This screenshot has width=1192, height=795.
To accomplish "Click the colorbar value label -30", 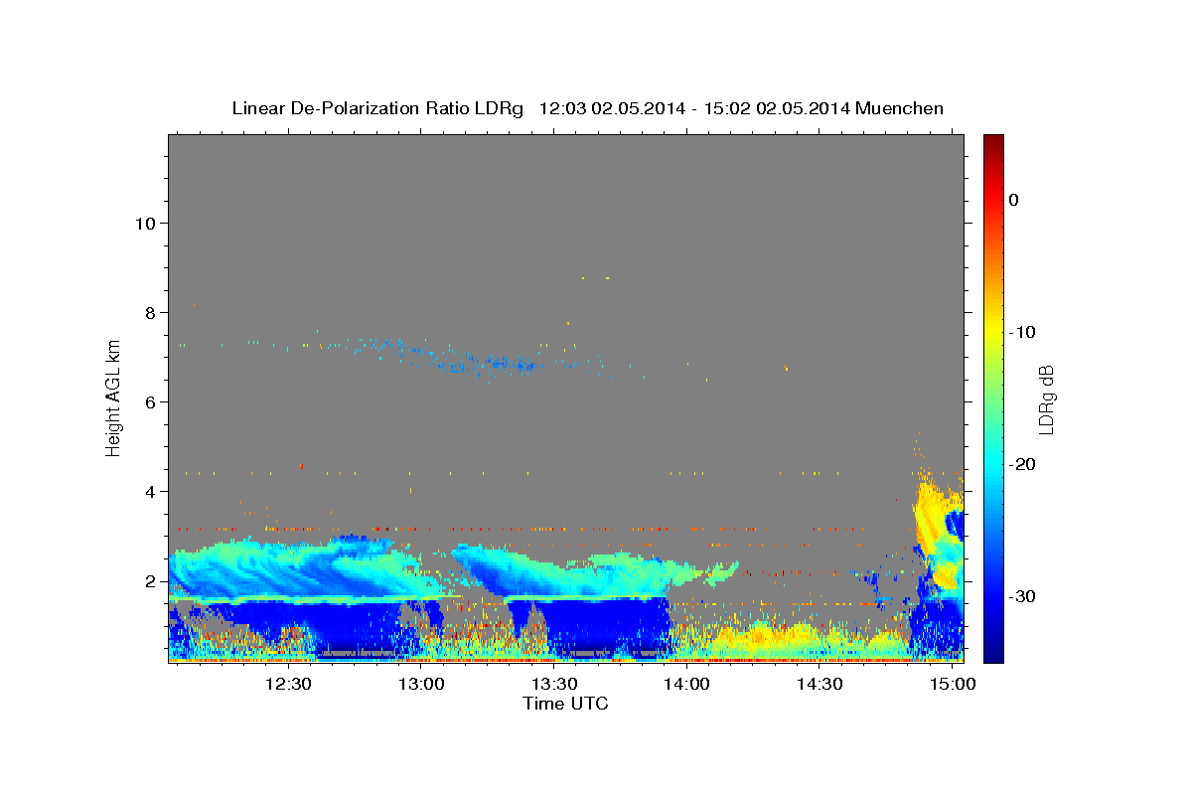I will [1023, 596].
